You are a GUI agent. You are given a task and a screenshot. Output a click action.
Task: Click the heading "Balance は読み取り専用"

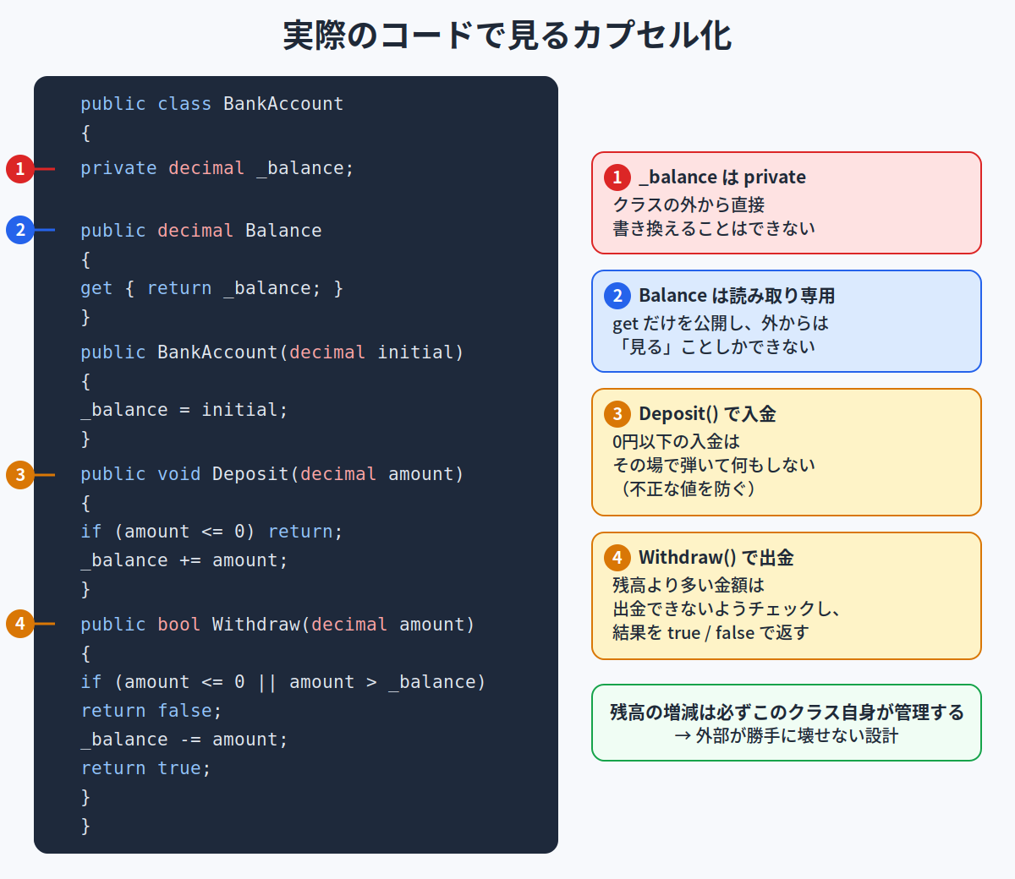737,296
